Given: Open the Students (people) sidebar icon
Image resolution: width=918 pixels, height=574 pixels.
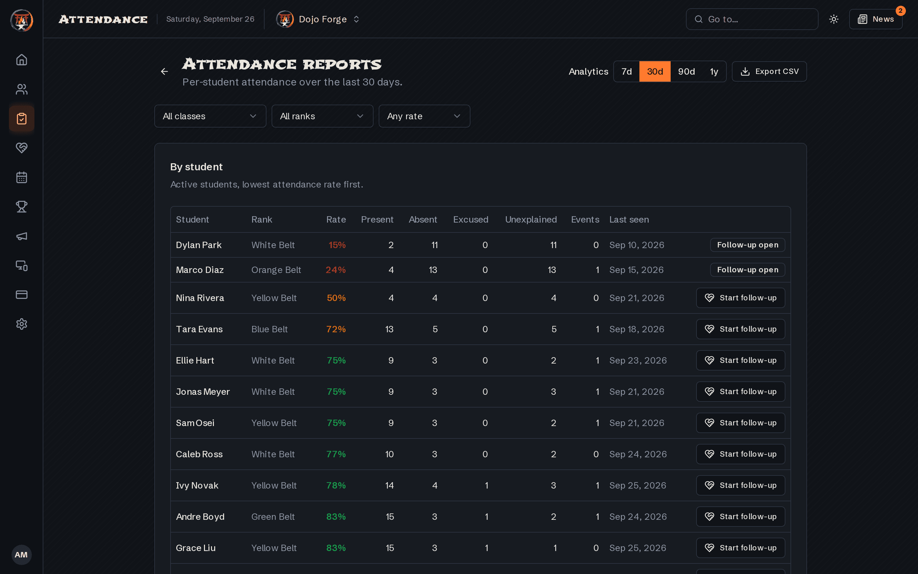Looking at the screenshot, I should tap(22, 89).
